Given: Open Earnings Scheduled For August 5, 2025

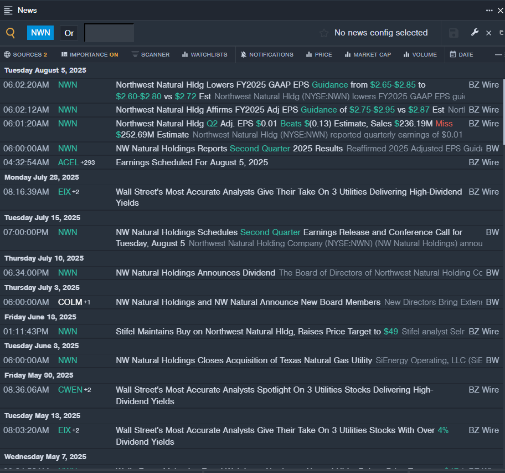Looking at the screenshot, I should pos(192,162).
